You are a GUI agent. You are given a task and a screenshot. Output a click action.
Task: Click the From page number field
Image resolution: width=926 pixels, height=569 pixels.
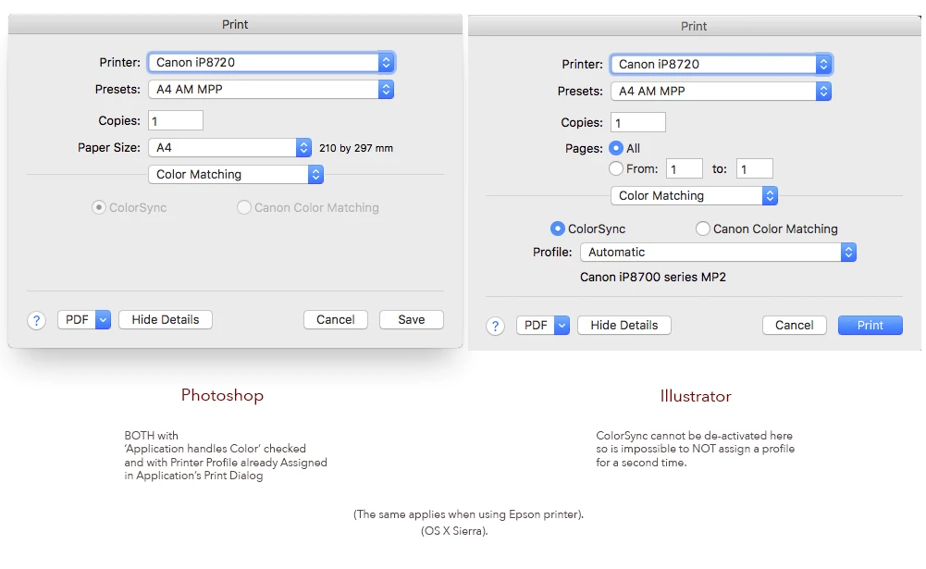point(685,169)
